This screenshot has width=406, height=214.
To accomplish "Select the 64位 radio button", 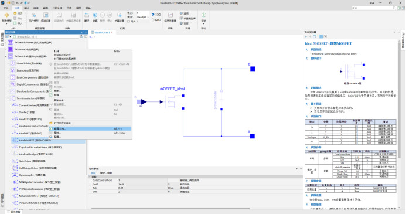I will pos(153,20).
